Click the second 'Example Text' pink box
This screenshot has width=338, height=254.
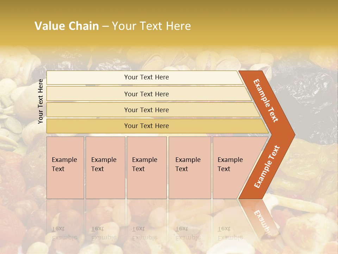[105, 168]
